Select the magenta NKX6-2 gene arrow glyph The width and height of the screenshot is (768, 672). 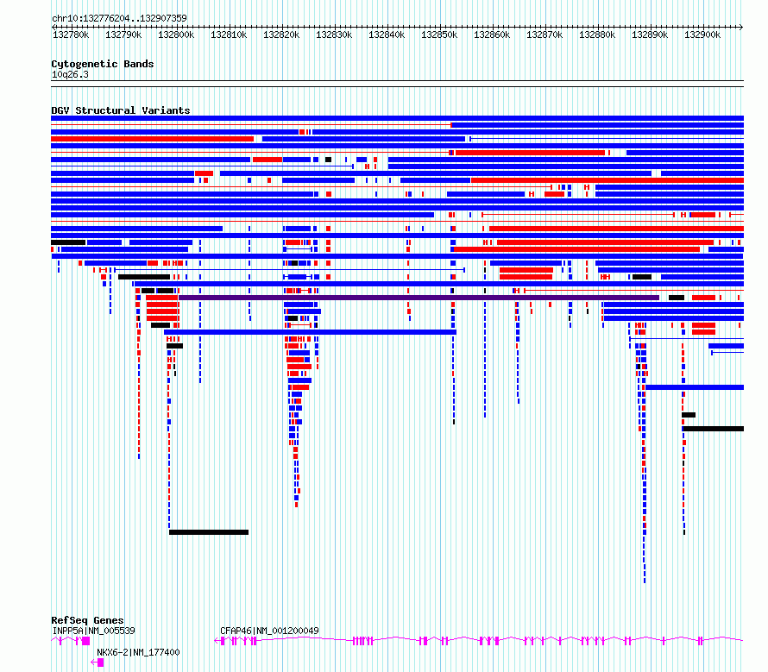pyautogui.click(x=97, y=663)
